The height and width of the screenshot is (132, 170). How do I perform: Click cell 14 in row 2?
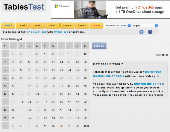point(61,62)
